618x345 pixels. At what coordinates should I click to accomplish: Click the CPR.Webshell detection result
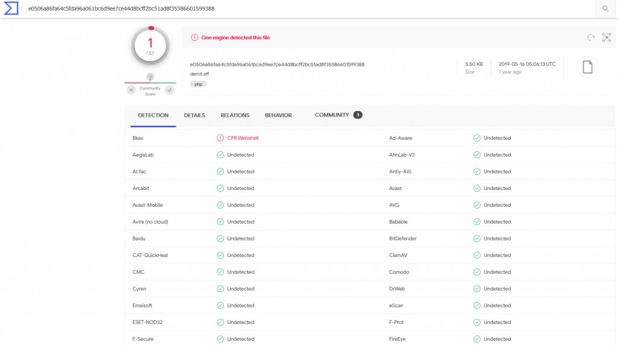point(243,138)
